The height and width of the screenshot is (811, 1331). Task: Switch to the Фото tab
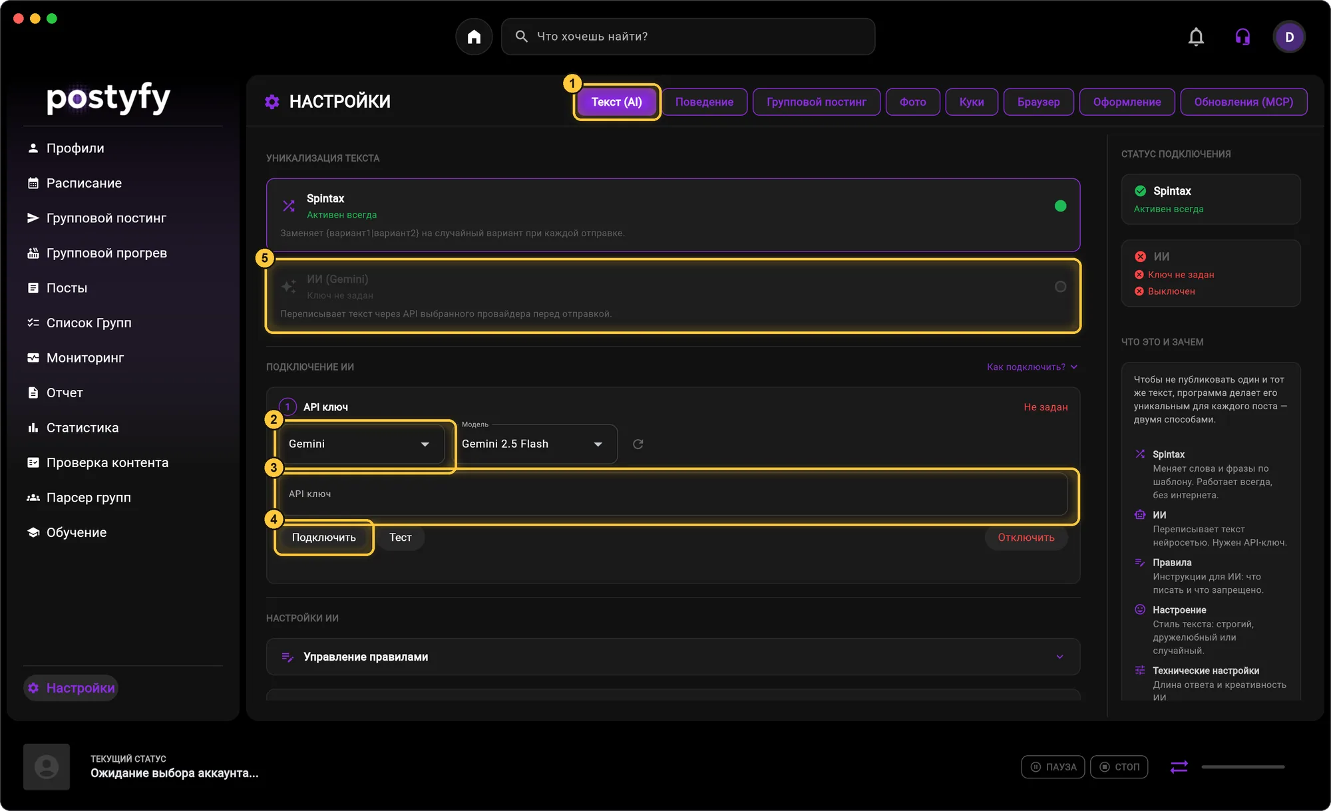[x=912, y=102]
